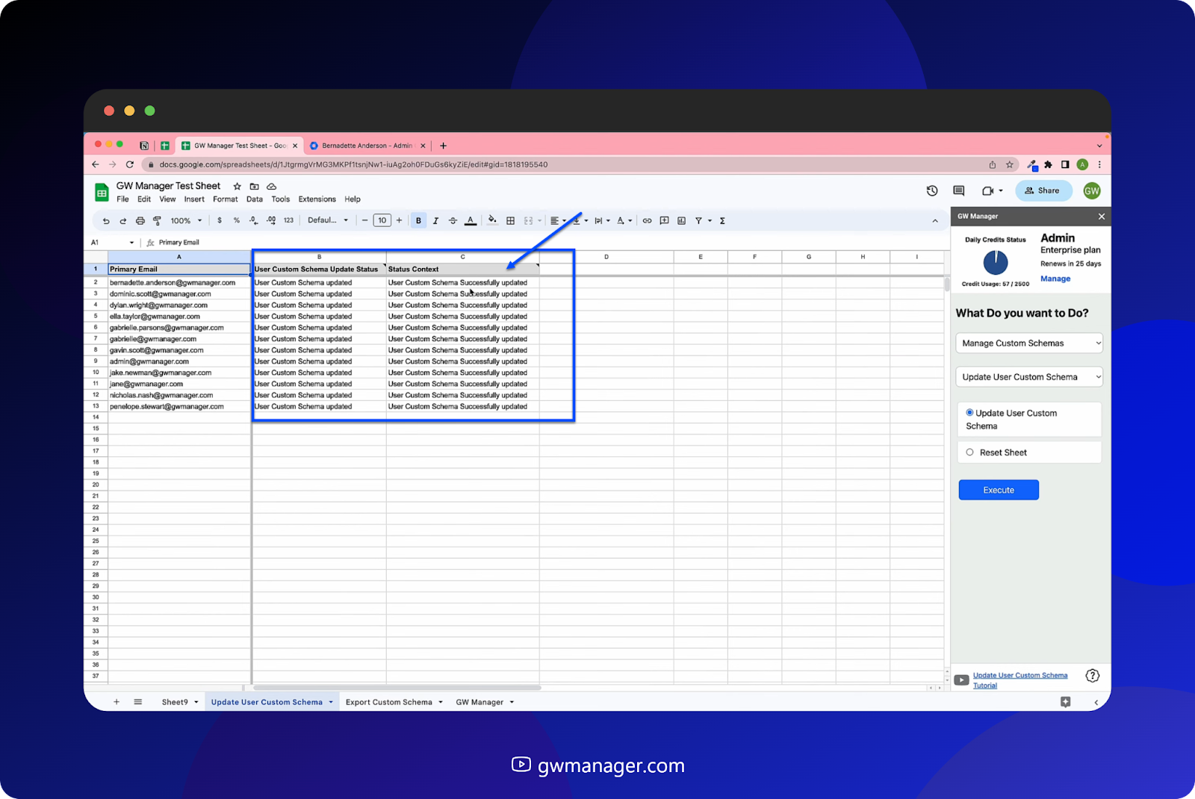The image size is (1195, 799).
Task: View document cloud save status icon
Action: (x=272, y=186)
